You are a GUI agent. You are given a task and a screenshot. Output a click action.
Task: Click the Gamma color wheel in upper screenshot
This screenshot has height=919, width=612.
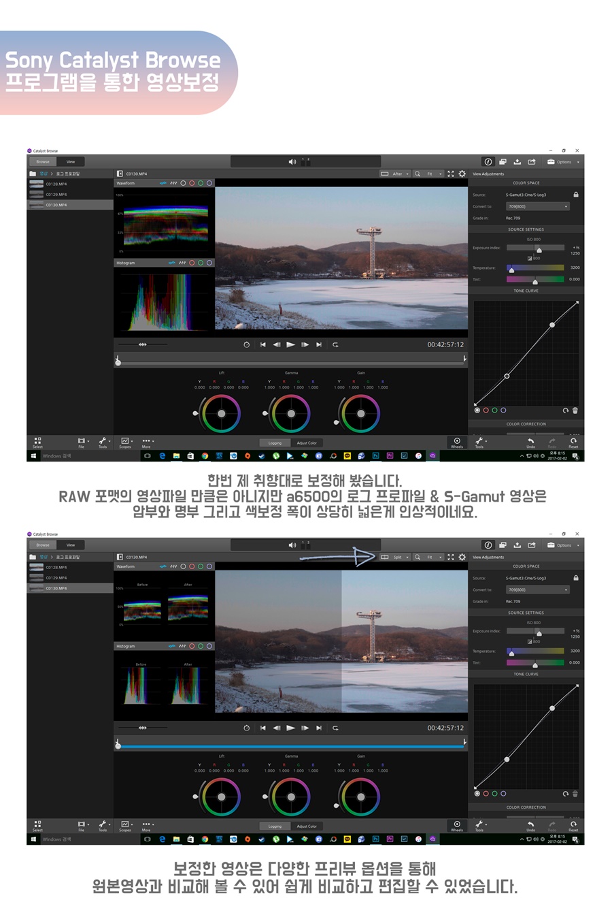291,413
